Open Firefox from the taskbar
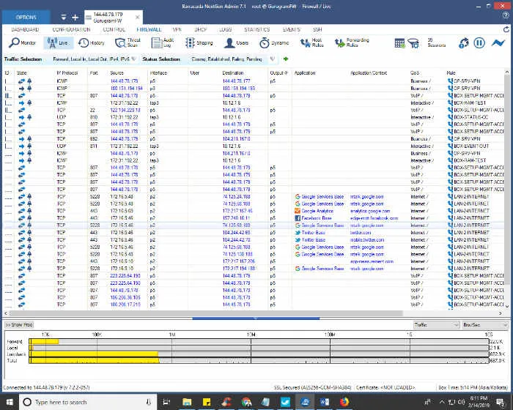Viewport: 513px width, 410px height. pyautogui.click(x=344, y=402)
